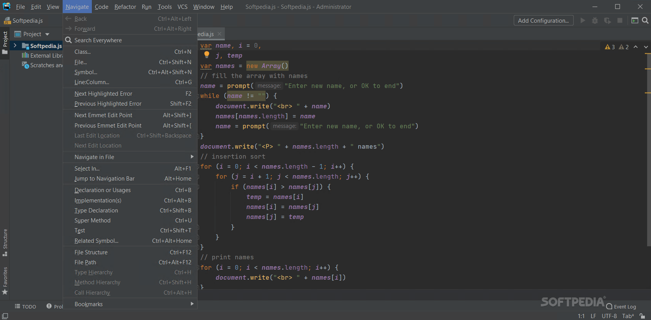Go to previous highlighted problem arrow
This screenshot has height=320, width=651.
pos(636,47)
